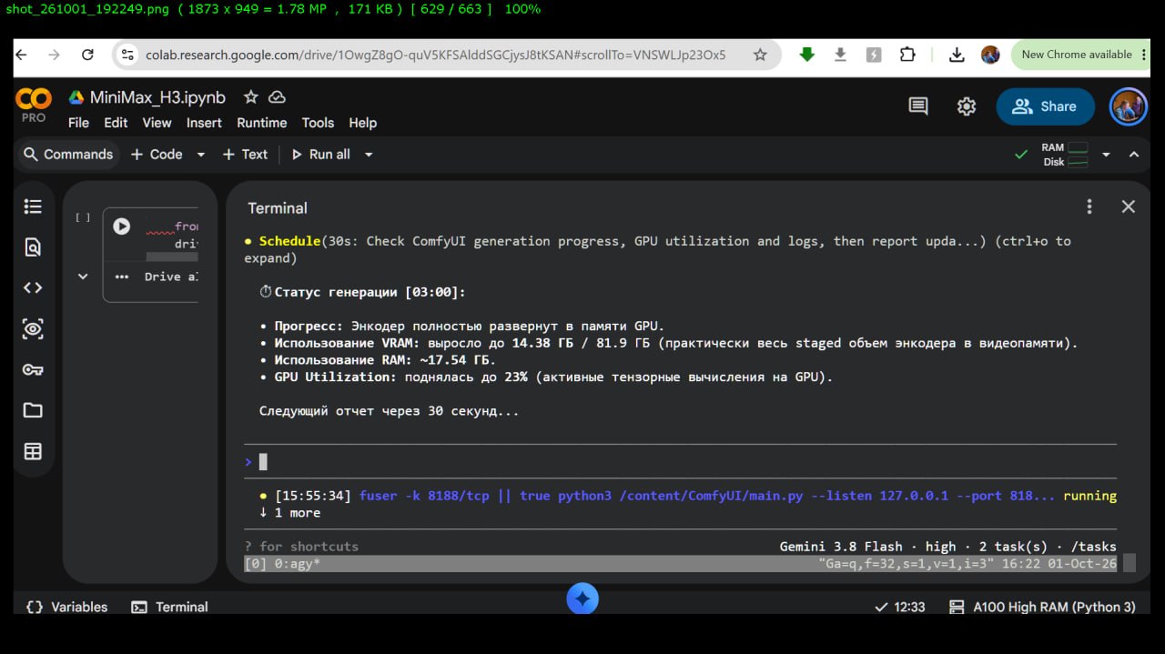Click the fuser -k 8188/tcp running task line
Image resolution: width=1165 pixels, height=654 pixels.
click(688, 496)
